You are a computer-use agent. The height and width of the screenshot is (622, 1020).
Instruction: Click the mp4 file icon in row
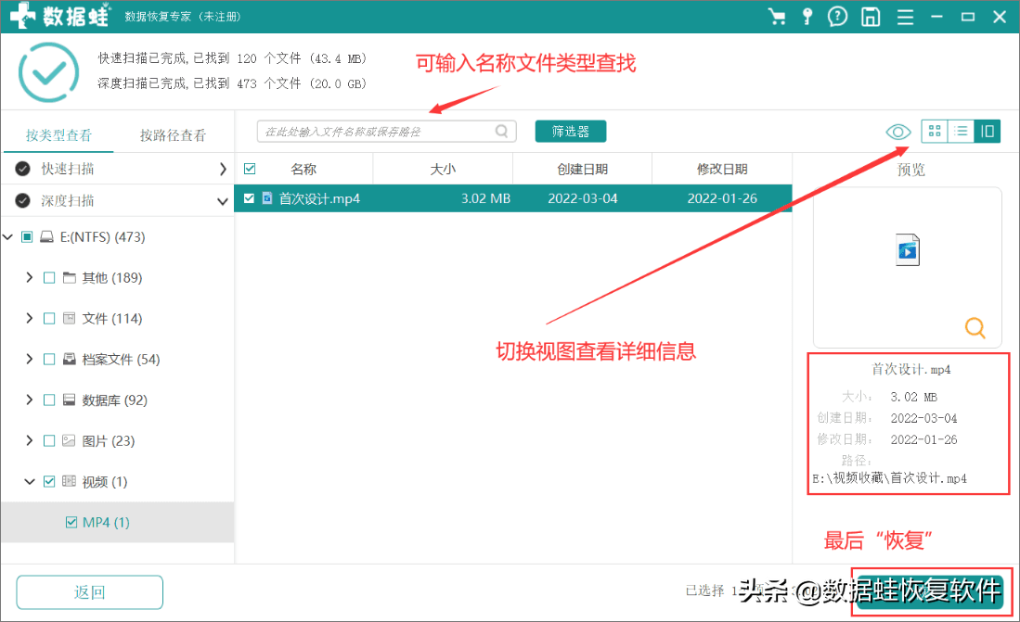click(267, 198)
